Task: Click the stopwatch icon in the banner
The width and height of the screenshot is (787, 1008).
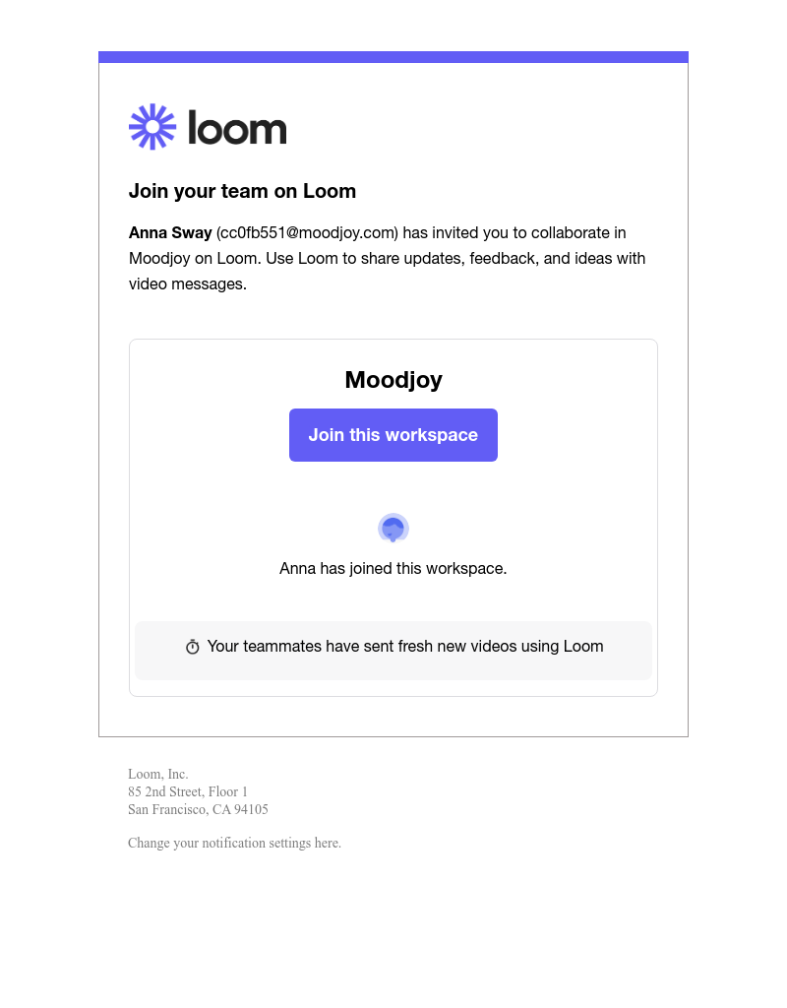Action: pyautogui.click(x=193, y=647)
